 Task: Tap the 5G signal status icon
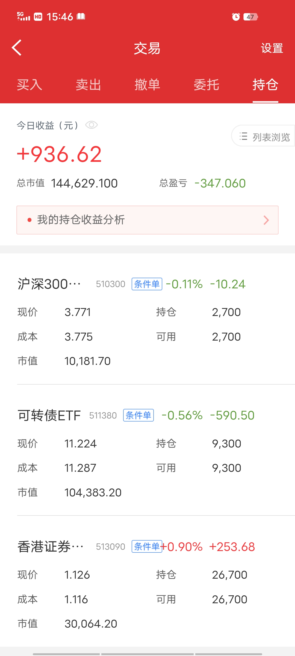(x=23, y=16)
